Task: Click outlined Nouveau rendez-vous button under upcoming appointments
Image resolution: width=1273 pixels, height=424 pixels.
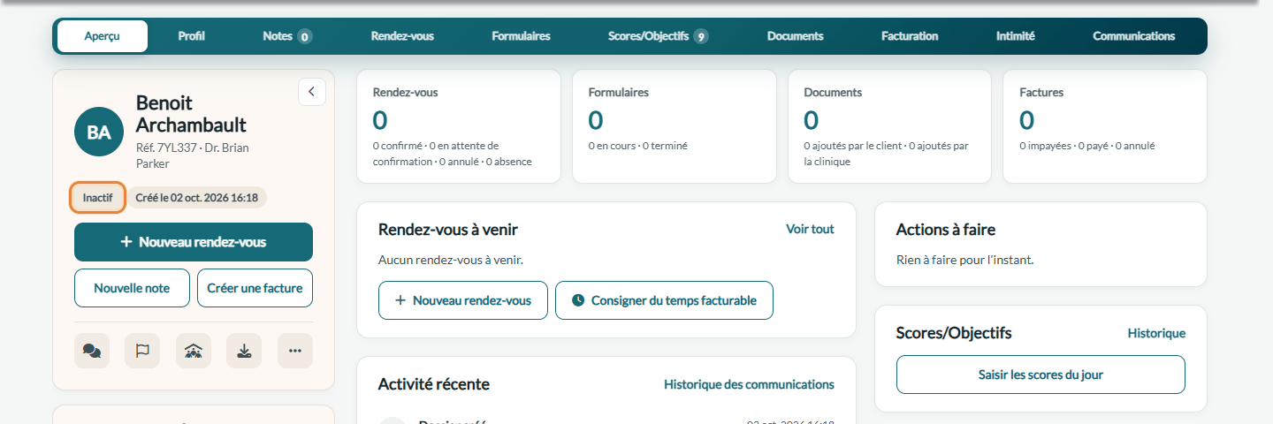Action: point(463,300)
